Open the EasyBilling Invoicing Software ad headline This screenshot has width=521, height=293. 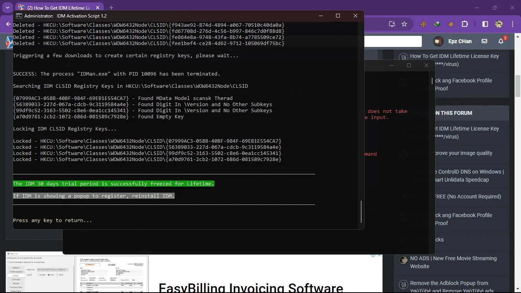[x=251, y=288]
